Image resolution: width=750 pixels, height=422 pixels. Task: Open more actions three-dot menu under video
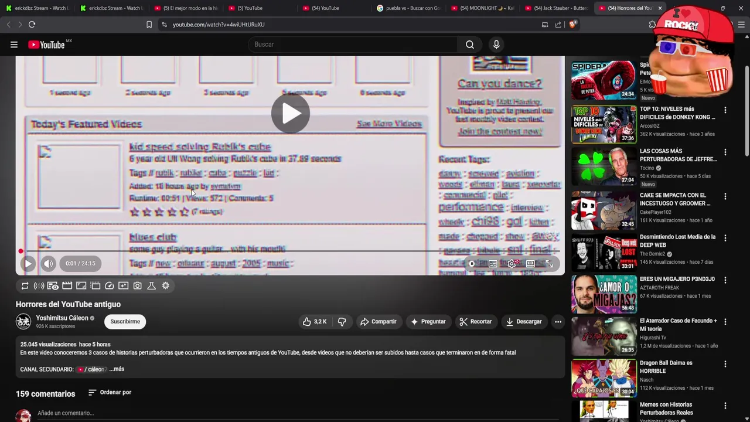pyautogui.click(x=558, y=322)
